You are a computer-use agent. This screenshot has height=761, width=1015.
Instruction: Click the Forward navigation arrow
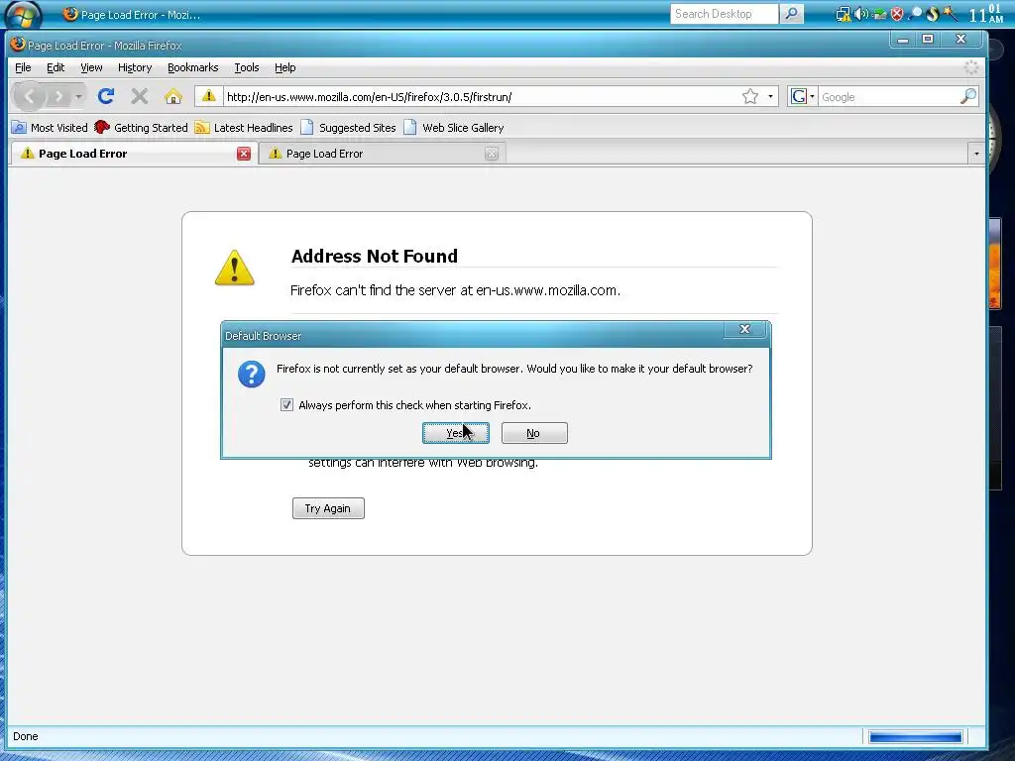58,97
